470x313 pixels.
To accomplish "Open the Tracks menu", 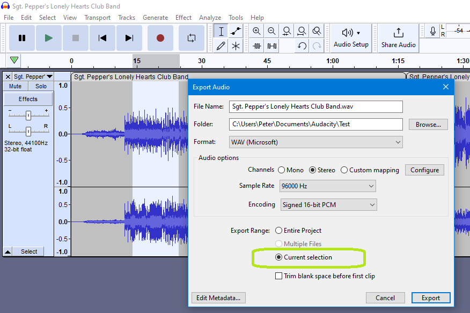I will [x=127, y=18].
